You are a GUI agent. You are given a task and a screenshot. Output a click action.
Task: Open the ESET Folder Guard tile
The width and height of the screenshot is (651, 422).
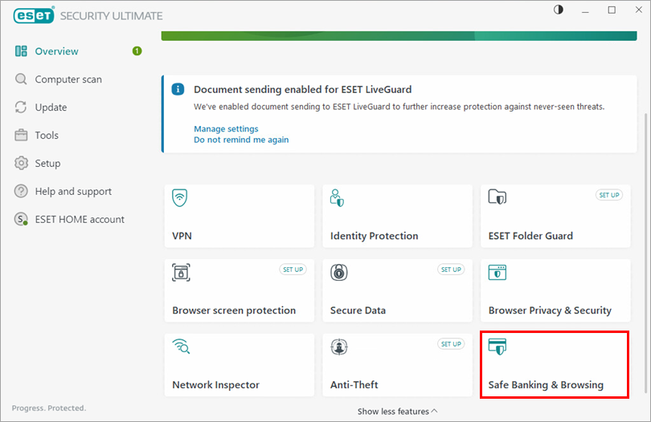(x=555, y=216)
